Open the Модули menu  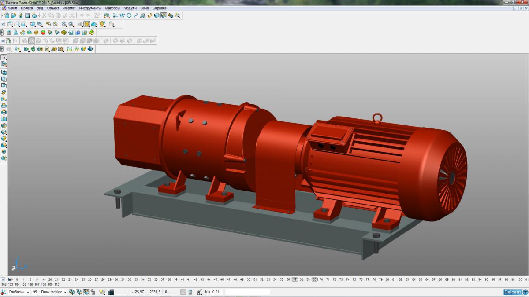[x=130, y=8]
